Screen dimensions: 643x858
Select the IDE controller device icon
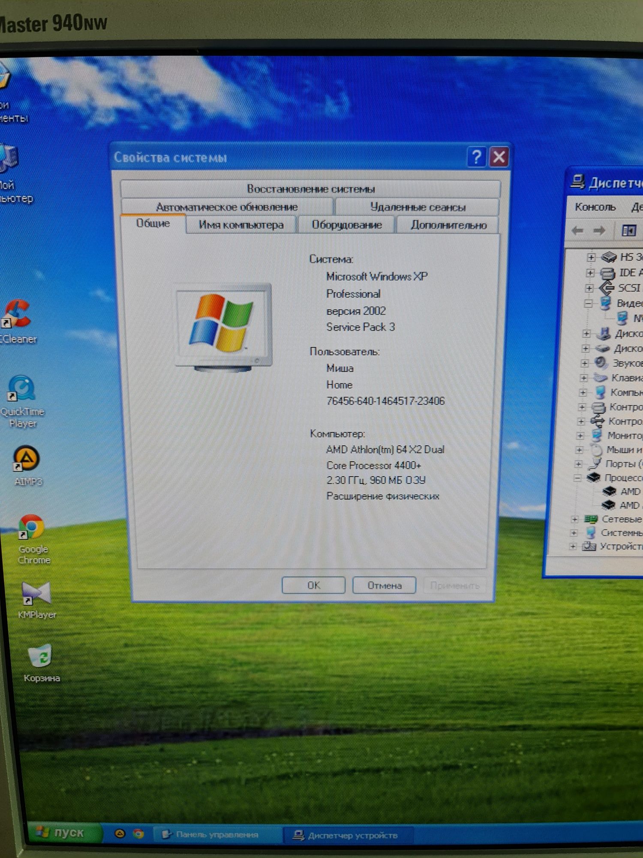[607, 273]
